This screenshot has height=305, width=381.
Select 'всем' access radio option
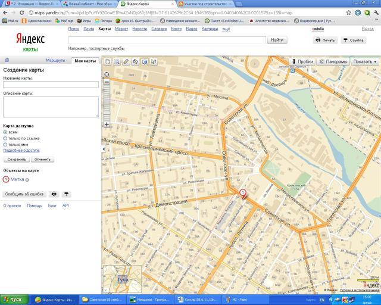5,132
